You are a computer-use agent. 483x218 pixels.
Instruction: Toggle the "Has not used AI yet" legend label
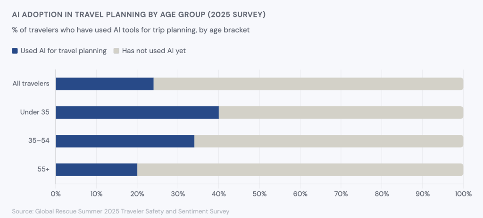(x=154, y=51)
